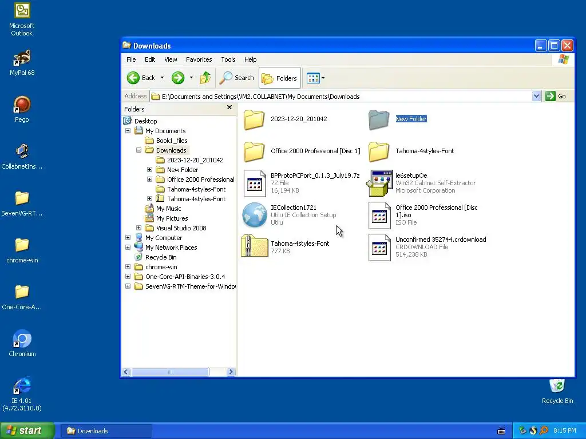Open the Search pane
This screenshot has width=586, height=439.
point(236,78)
